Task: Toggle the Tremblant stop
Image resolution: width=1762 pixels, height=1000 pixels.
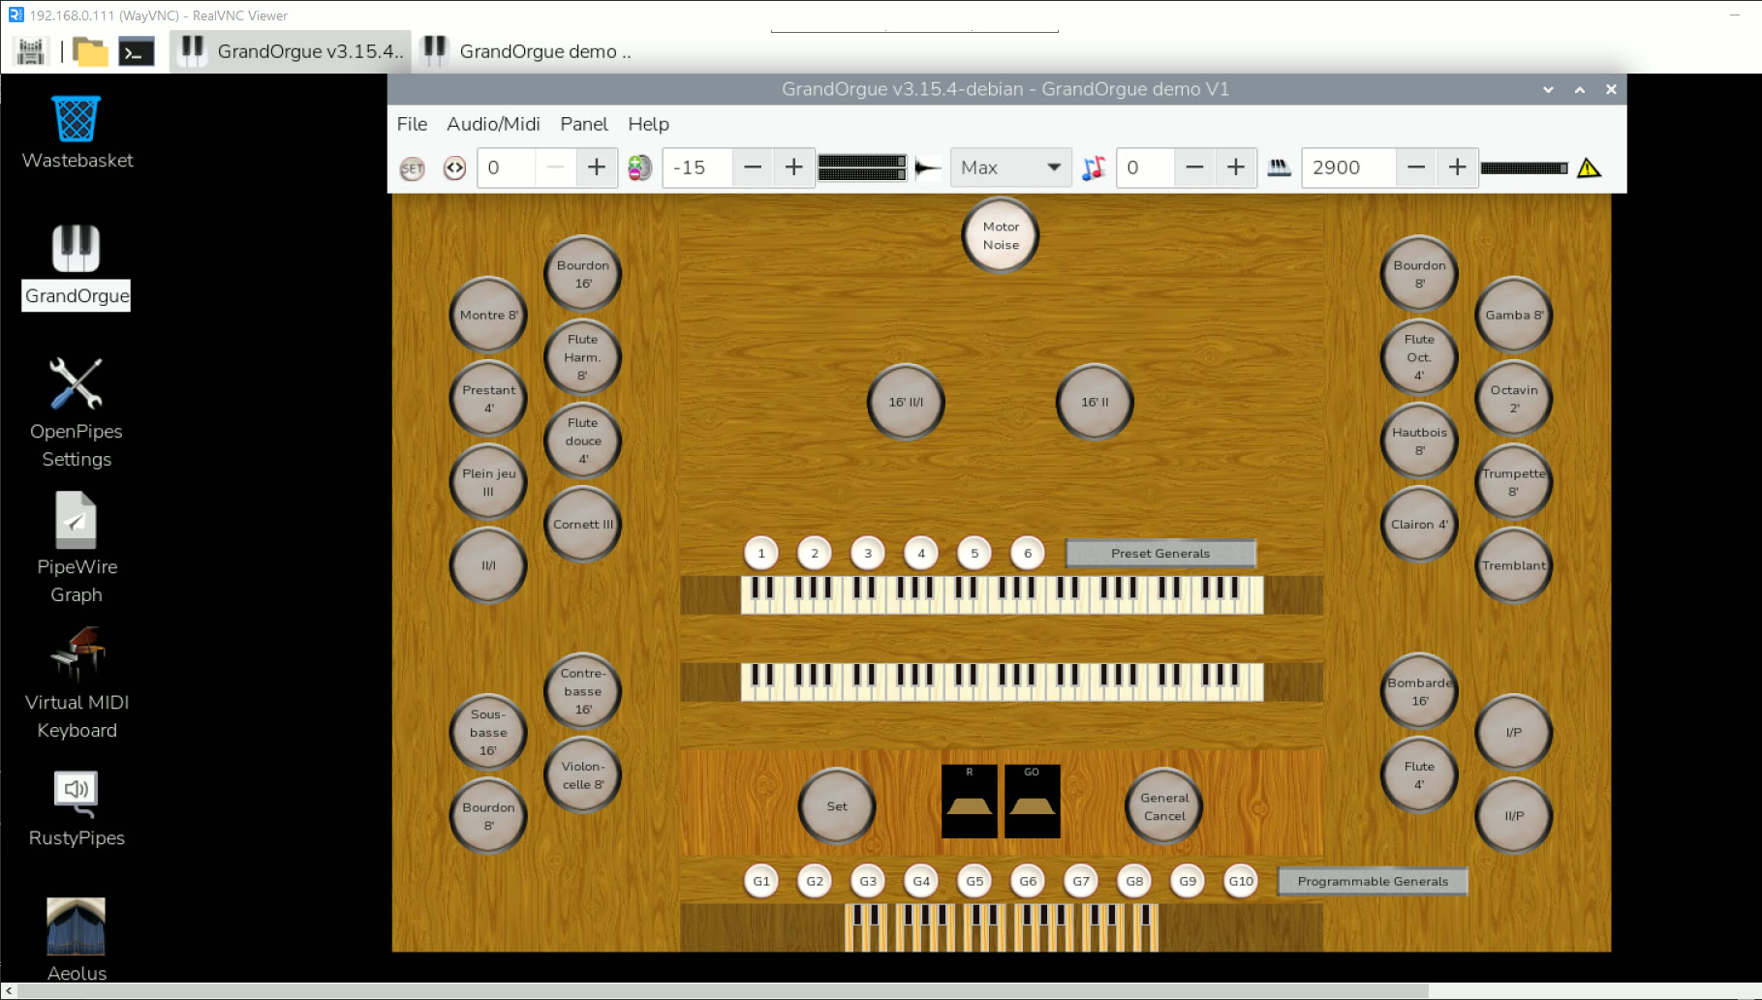Action: coord(1514,565)
